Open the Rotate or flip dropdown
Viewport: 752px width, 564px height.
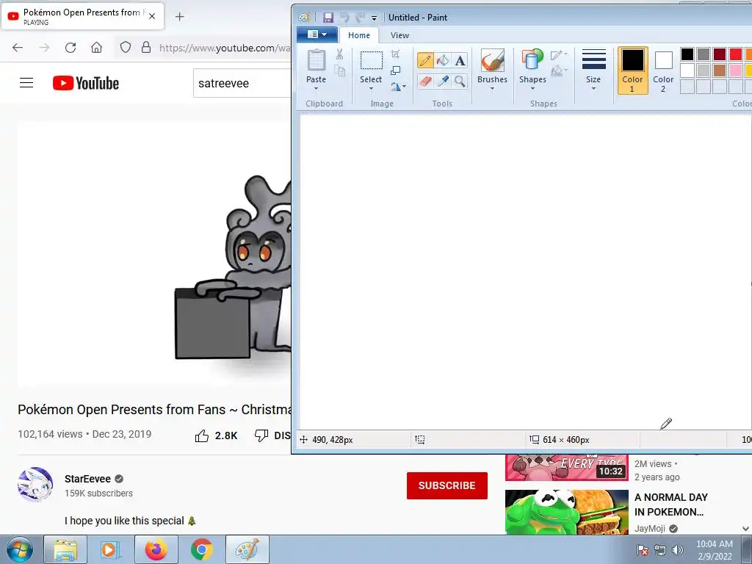pyautogui.click(x=398, y=87)
